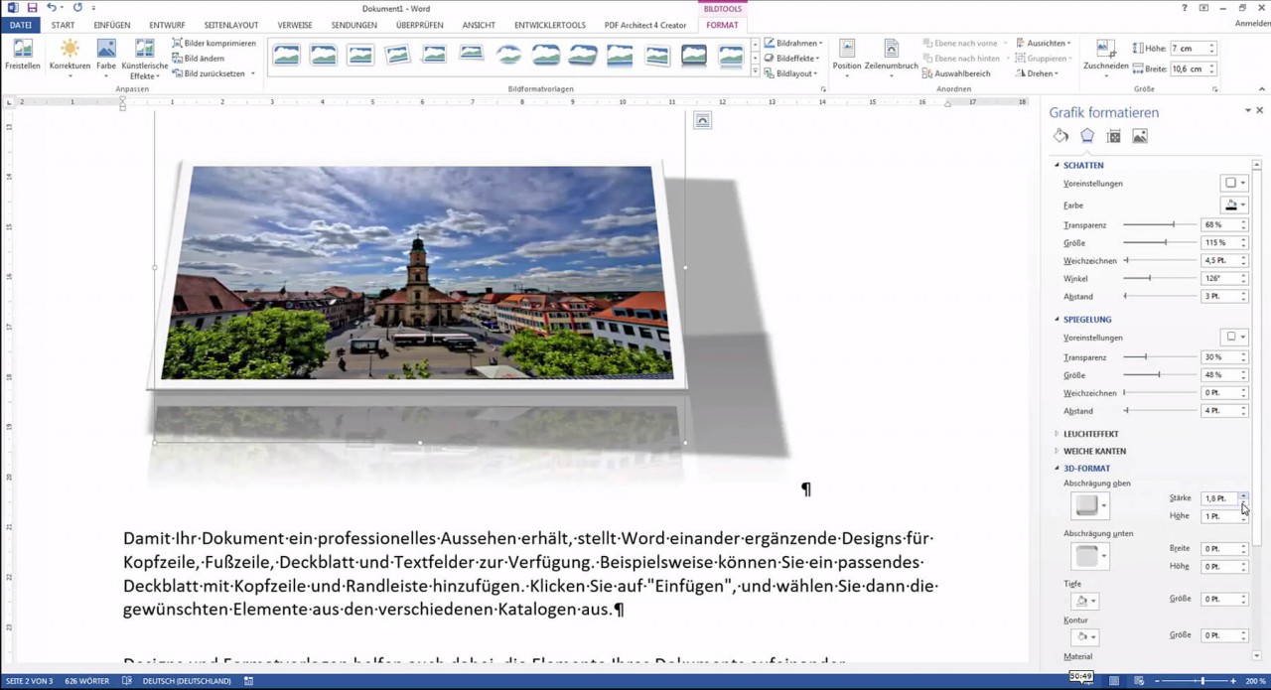This screenshot has width=1271, height=690.
Task: Open the Position tool in Anordnen group
Action: click(x=846, y=57)
